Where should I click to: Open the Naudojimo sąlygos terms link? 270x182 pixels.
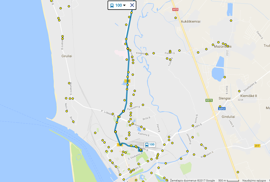[254, 180]
